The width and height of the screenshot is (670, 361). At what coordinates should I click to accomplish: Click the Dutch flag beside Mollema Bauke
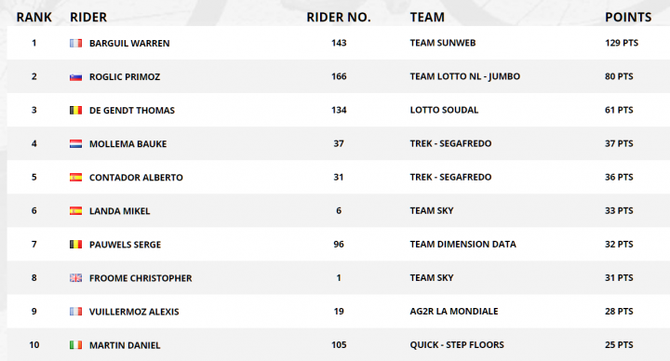[75, 144]
